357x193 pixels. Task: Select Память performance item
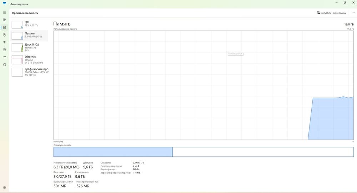tap(29, 36)
